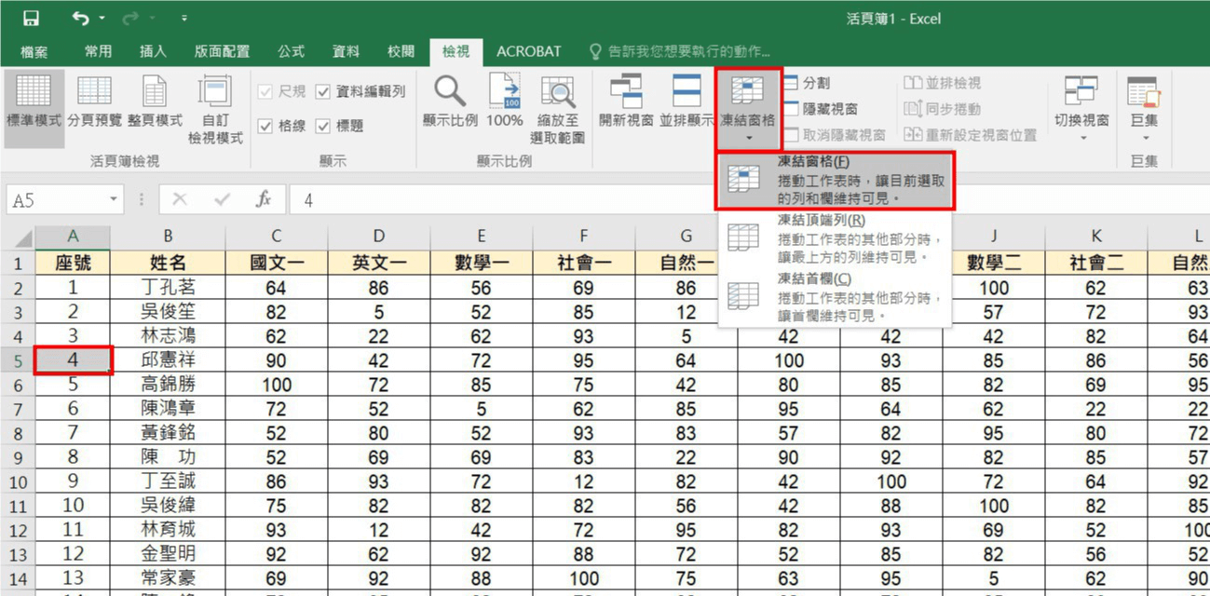Click the 座號 header cell
This screenshot has width=1210, height=596.
point(73,263)
